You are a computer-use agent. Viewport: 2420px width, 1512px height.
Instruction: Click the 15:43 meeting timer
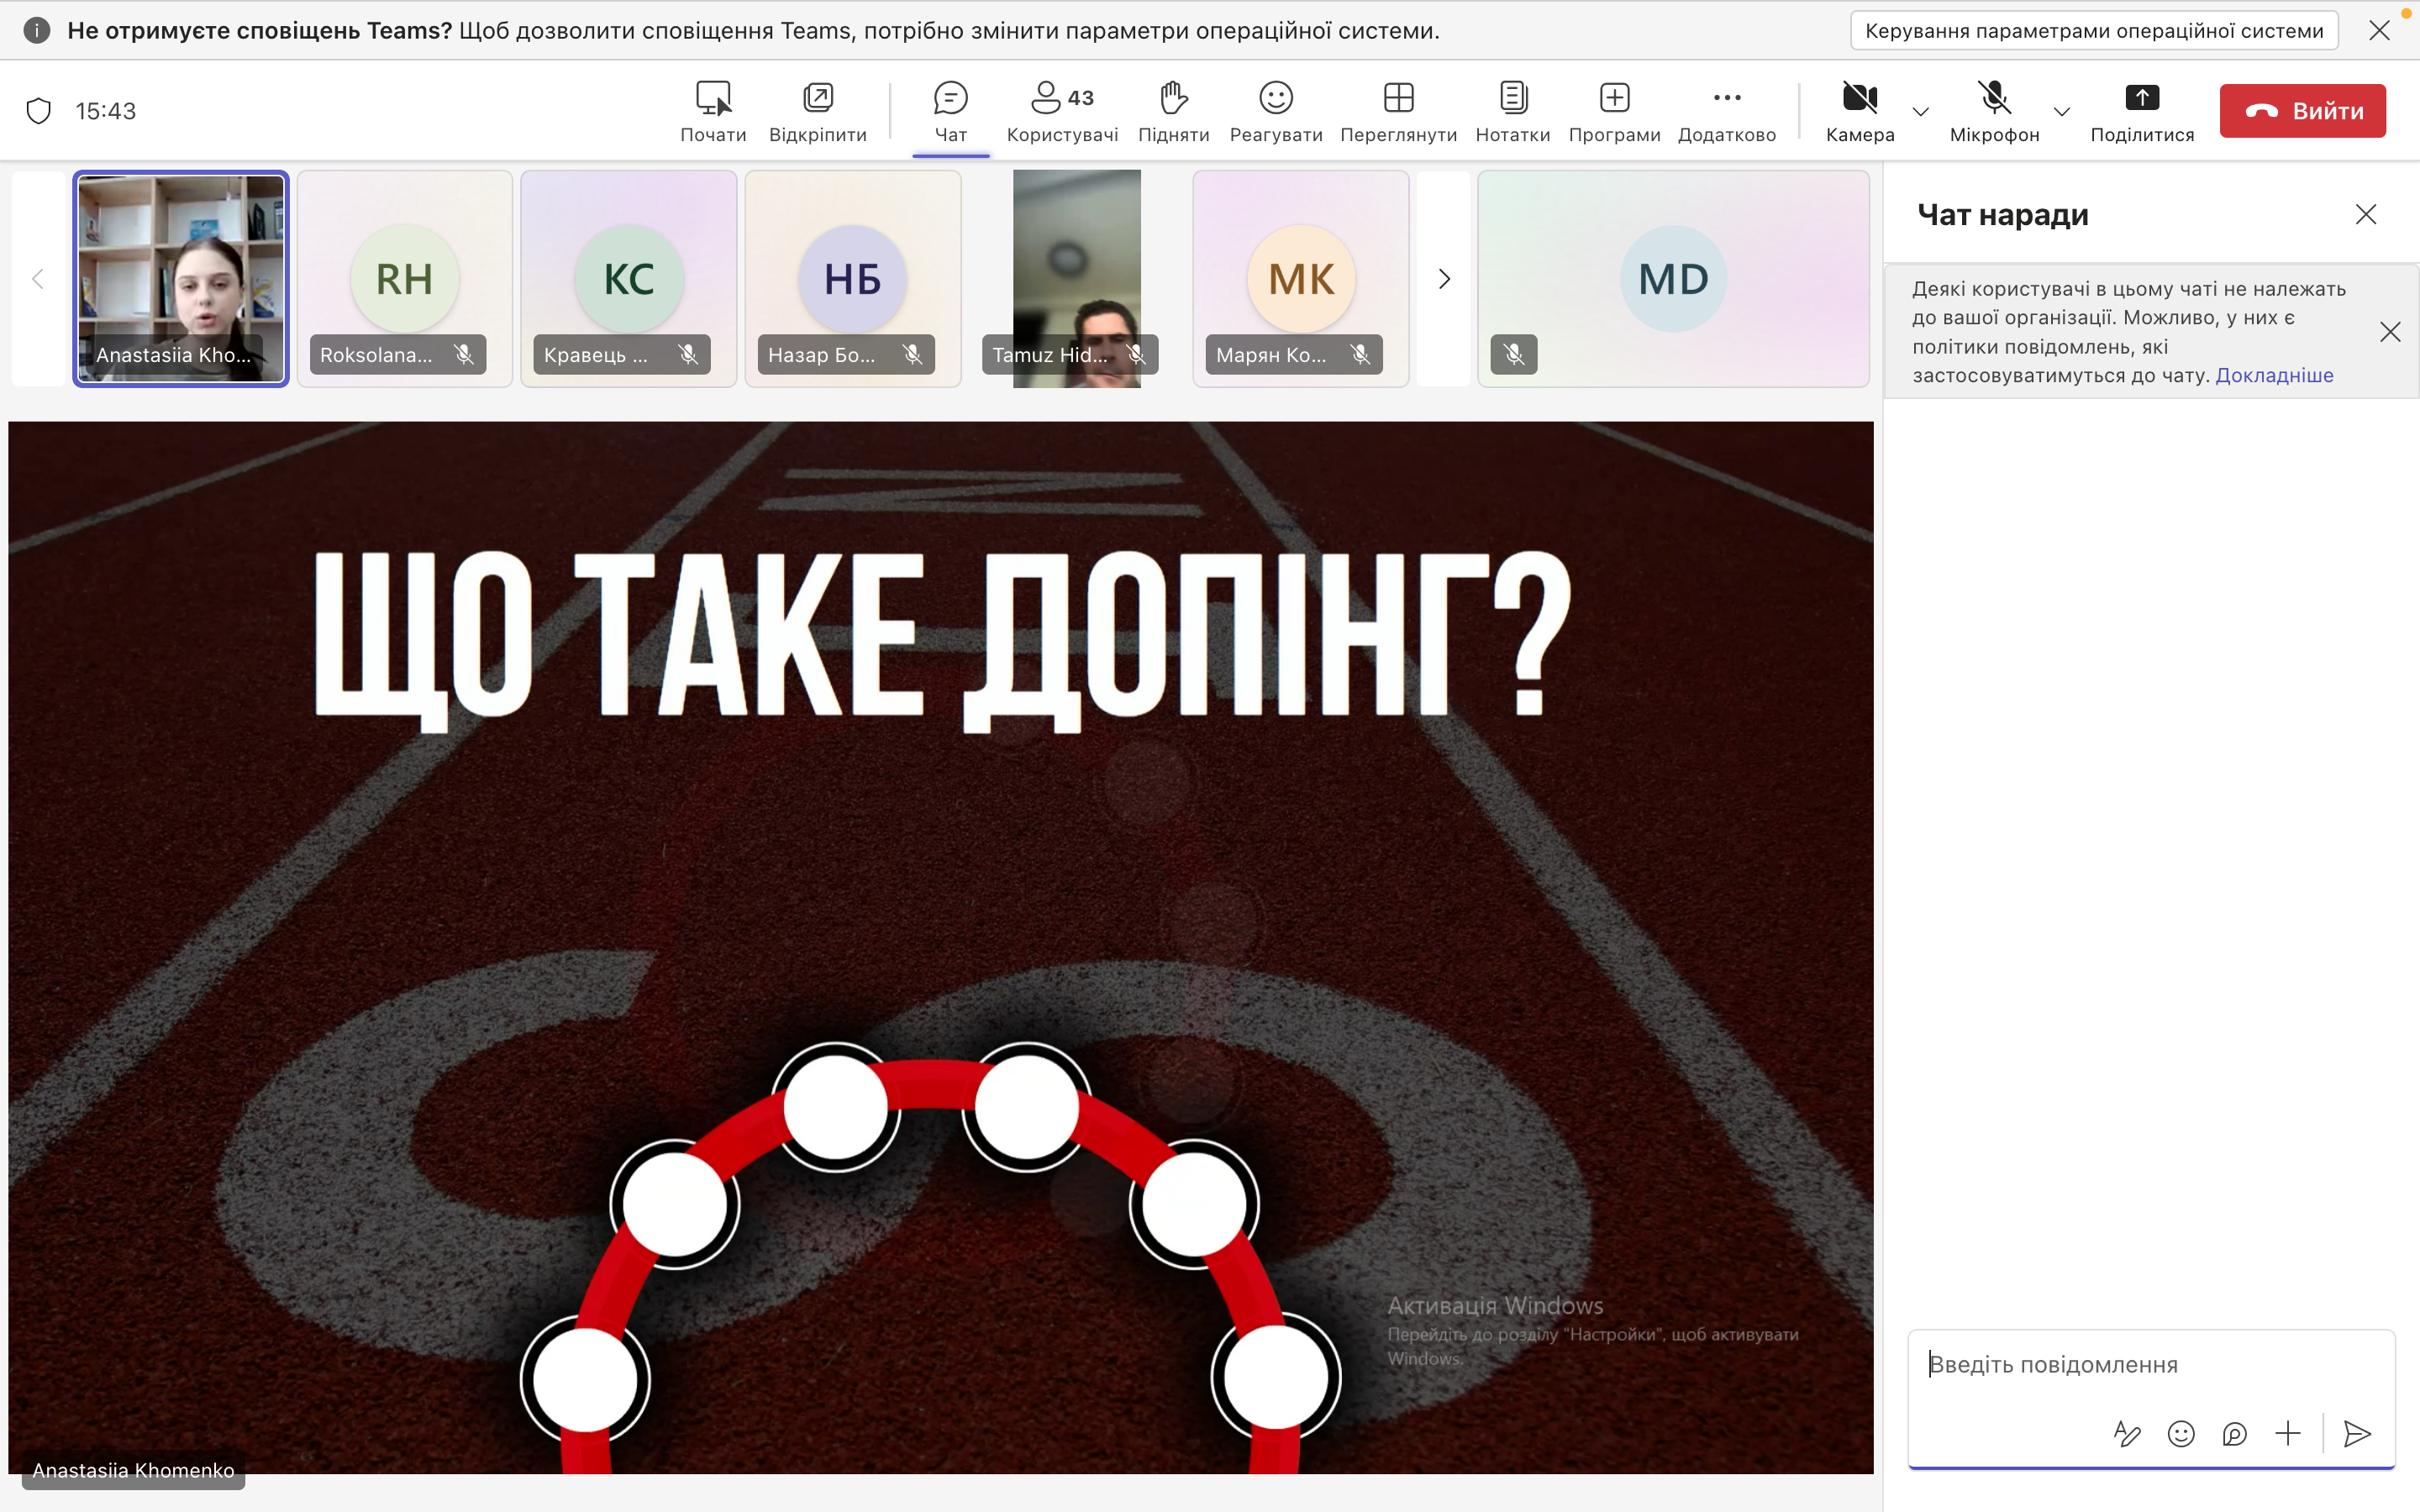click(x=106, y=111)
